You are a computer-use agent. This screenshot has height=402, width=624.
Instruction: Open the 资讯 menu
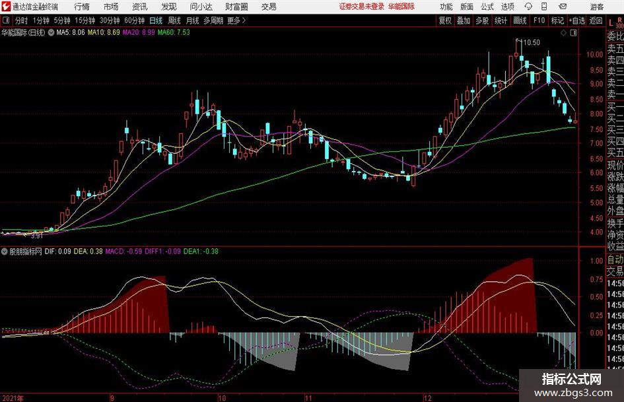(140, 7)
